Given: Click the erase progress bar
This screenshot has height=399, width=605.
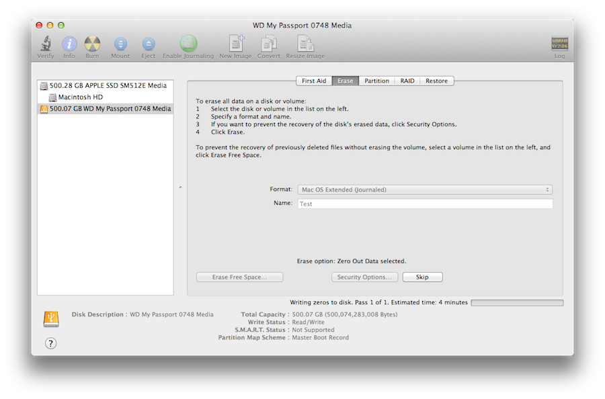Looking at the screenshot, I should click(517, 303).
